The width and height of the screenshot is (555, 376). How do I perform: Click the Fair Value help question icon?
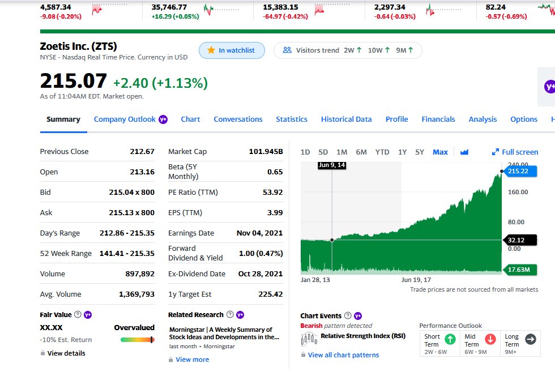[78, 314]
